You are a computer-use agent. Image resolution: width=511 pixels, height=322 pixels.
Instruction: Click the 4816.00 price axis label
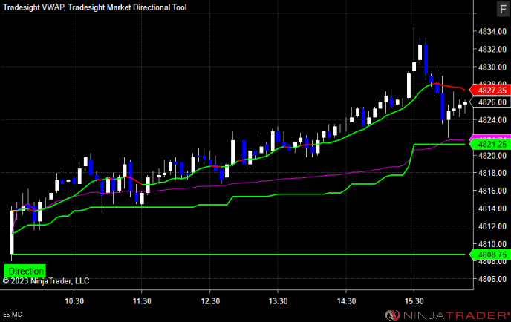pyautogui.click(x=492, y=191)
